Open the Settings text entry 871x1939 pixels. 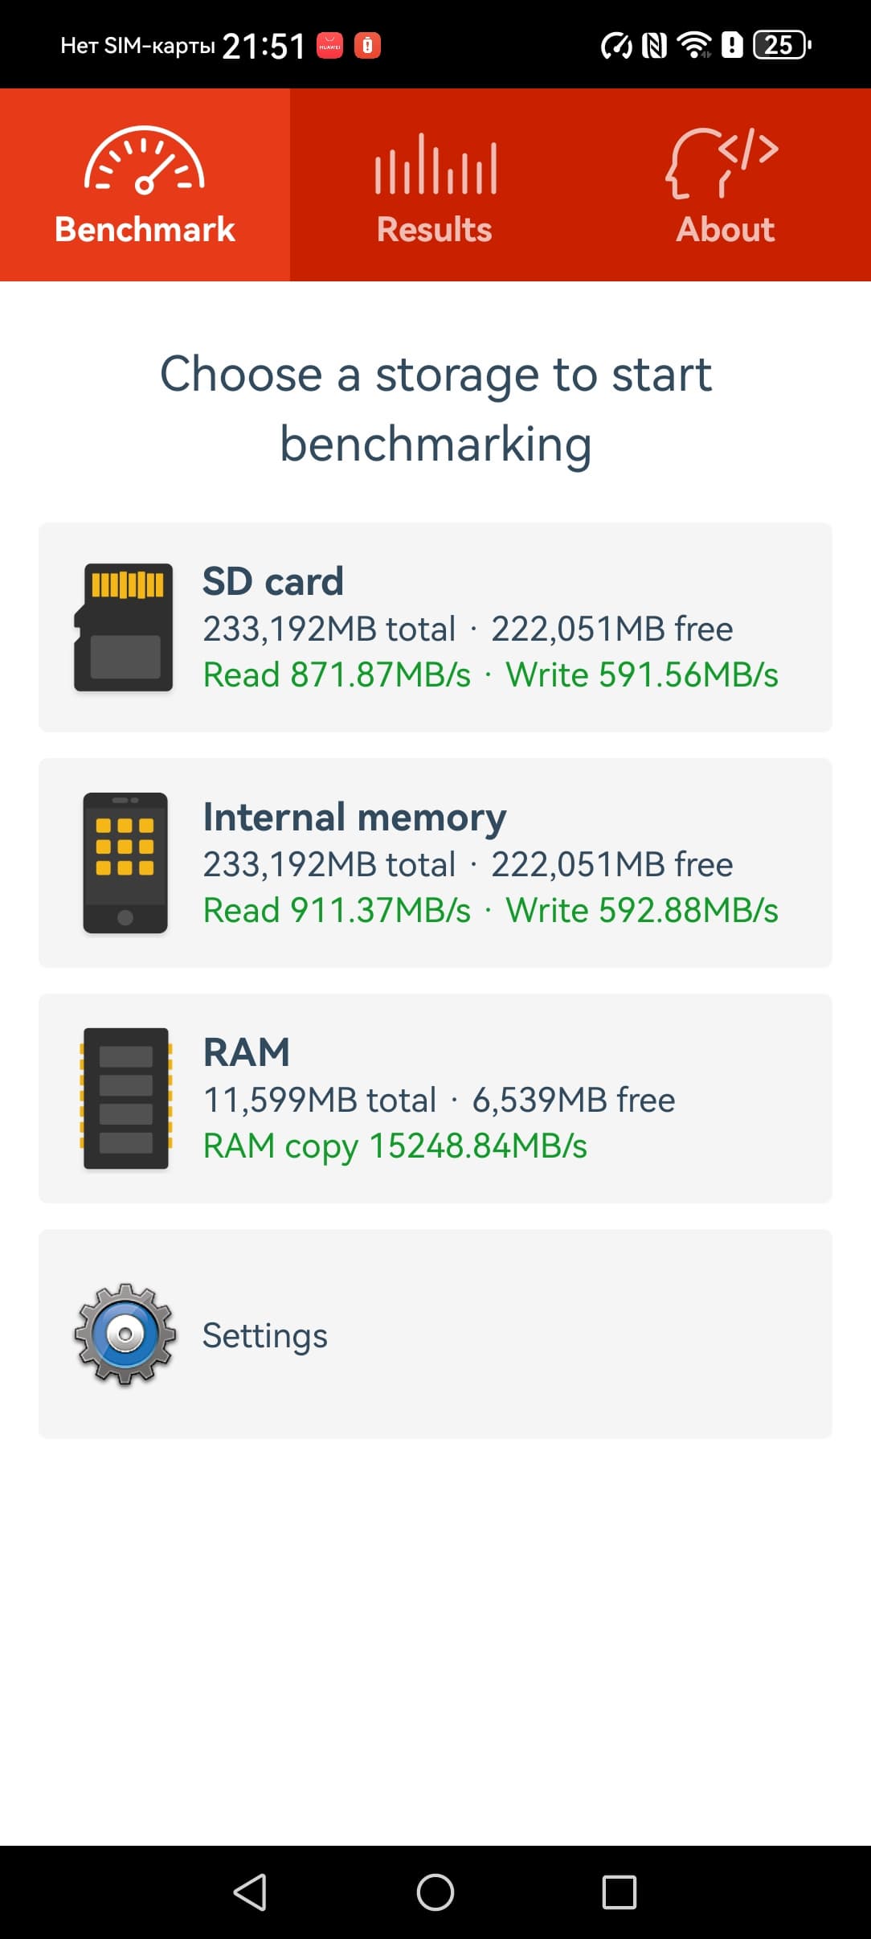click(265, 1335)
